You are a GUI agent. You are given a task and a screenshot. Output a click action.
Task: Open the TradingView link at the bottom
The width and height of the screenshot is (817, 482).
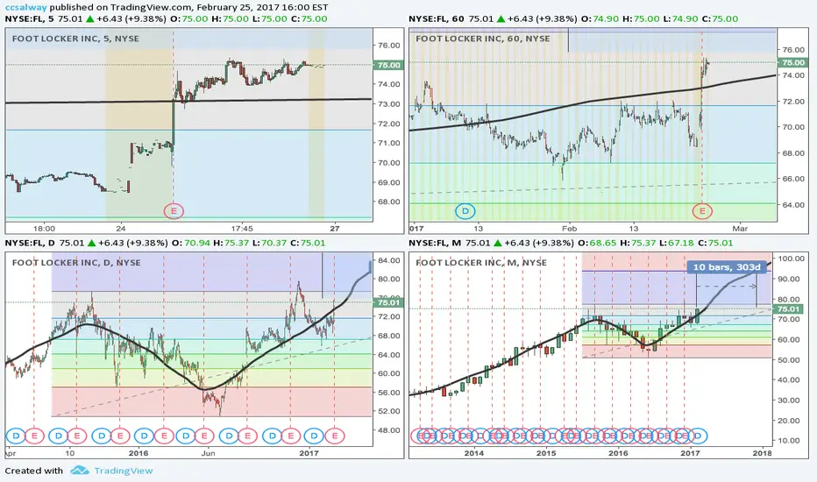tap(124, 471)
